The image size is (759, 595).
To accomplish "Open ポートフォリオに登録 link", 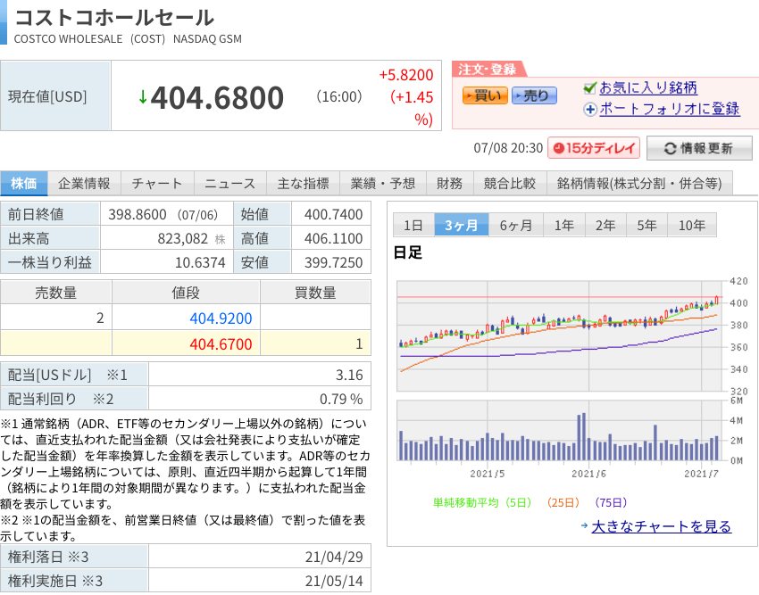I will [670, 109].
